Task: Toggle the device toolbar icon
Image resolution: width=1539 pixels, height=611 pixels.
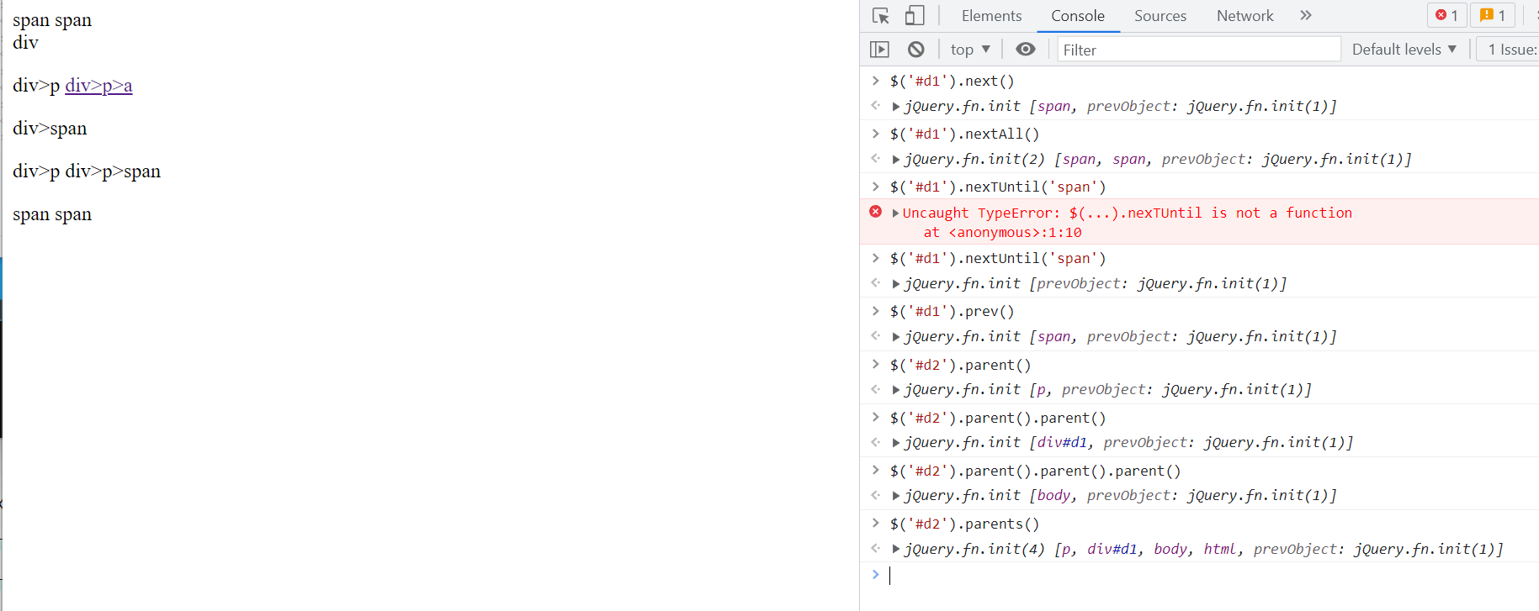Action: point(915,16)
